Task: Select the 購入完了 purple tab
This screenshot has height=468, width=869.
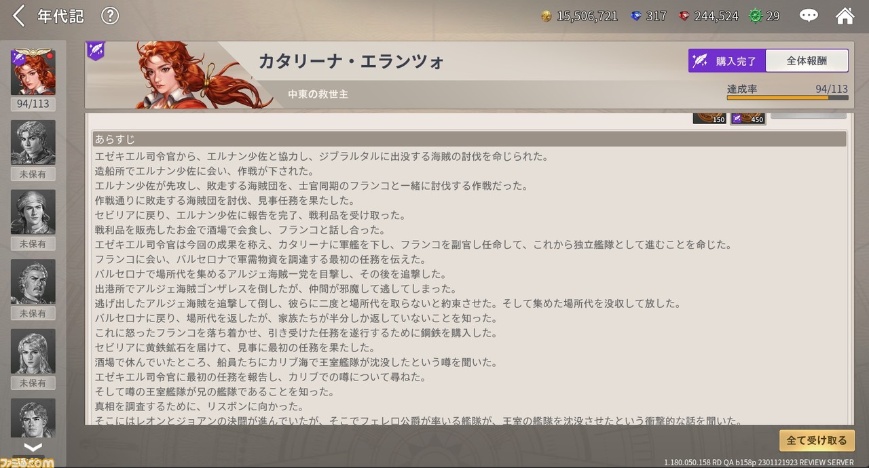Action: coord(727,61)
